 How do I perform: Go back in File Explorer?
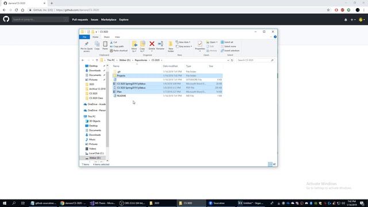click(x=83, y=60)
